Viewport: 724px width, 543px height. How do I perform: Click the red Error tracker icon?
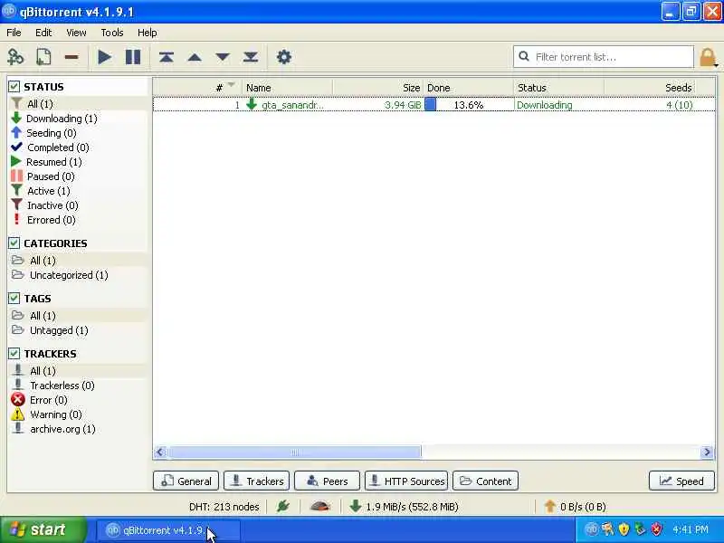18,399
